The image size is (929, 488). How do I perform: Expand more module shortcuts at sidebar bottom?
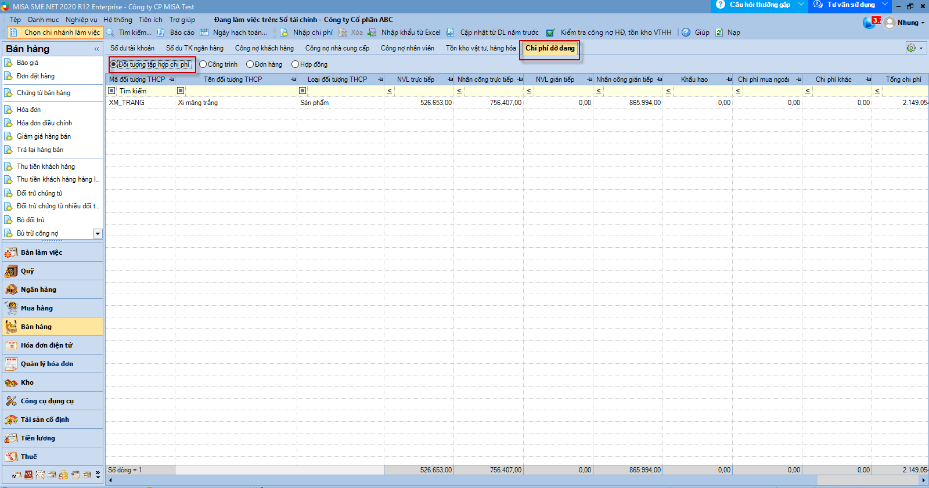98,475
